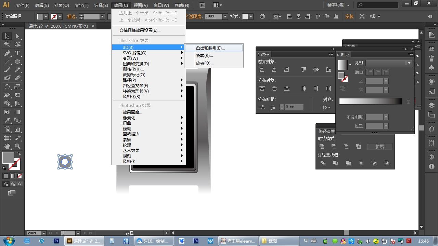Screen dimensions: 438x246
Task: Set paint mode to None in toolbox
Action: [x=20, y=176]
